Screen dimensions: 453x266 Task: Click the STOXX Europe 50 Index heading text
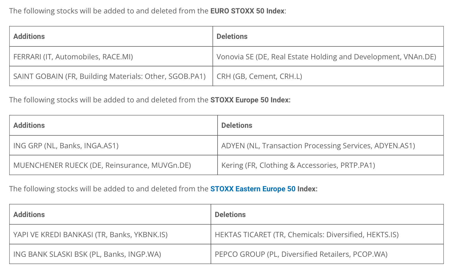pyautogui.click(x=250, y=100)
